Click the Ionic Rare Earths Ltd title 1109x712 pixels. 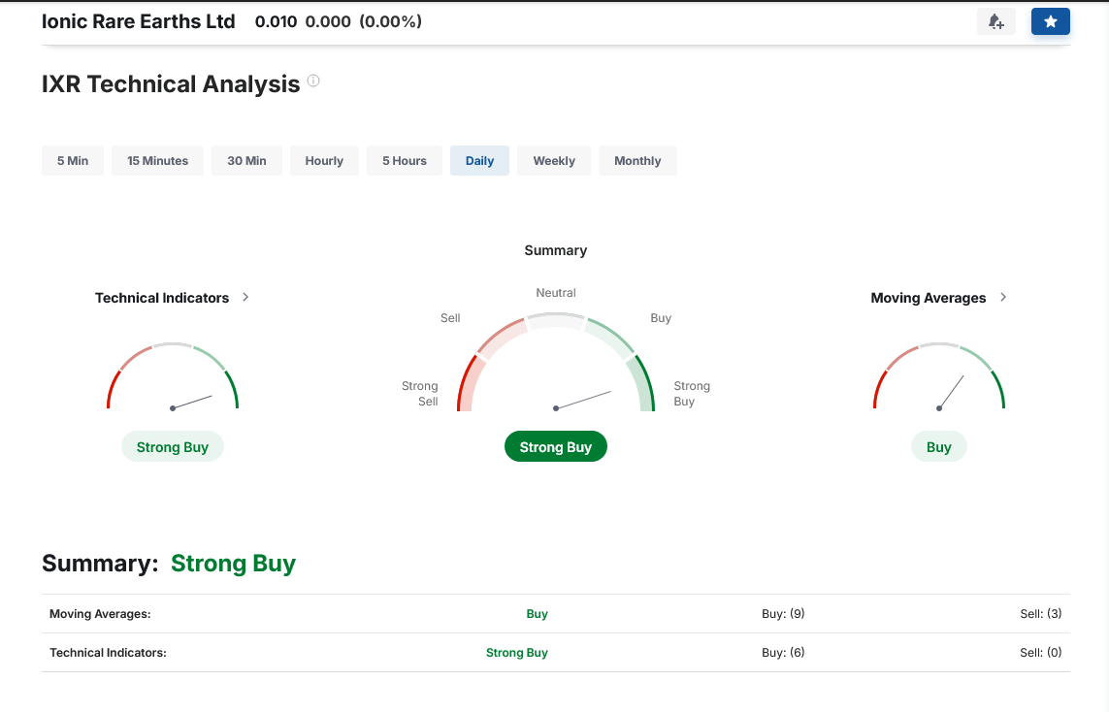[139, 21]
